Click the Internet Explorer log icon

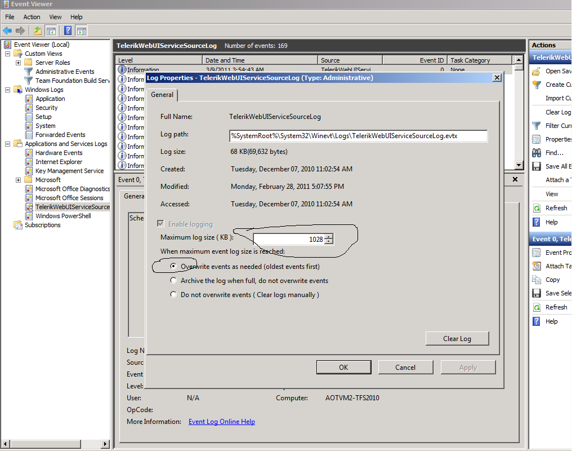coord(29,162)
